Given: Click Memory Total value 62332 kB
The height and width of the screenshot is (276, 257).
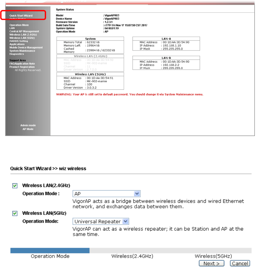Looking at the screenshot, I should point(93,42).
